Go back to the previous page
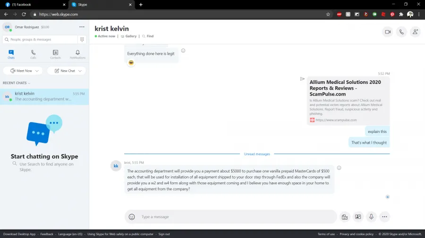Image resolution: width=425 pixels, height=238 pixels. click(x=6, y=14)
